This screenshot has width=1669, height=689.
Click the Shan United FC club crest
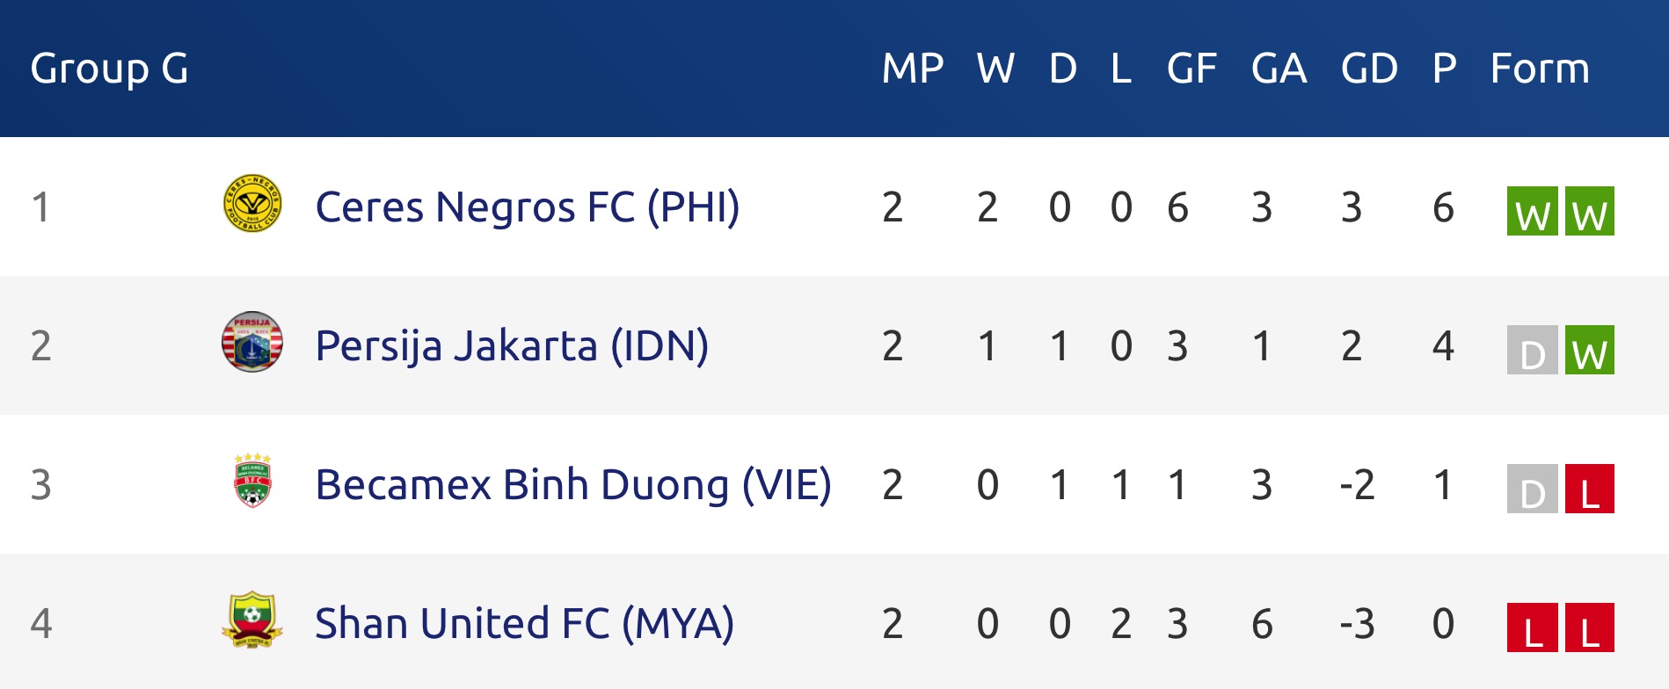252,620
